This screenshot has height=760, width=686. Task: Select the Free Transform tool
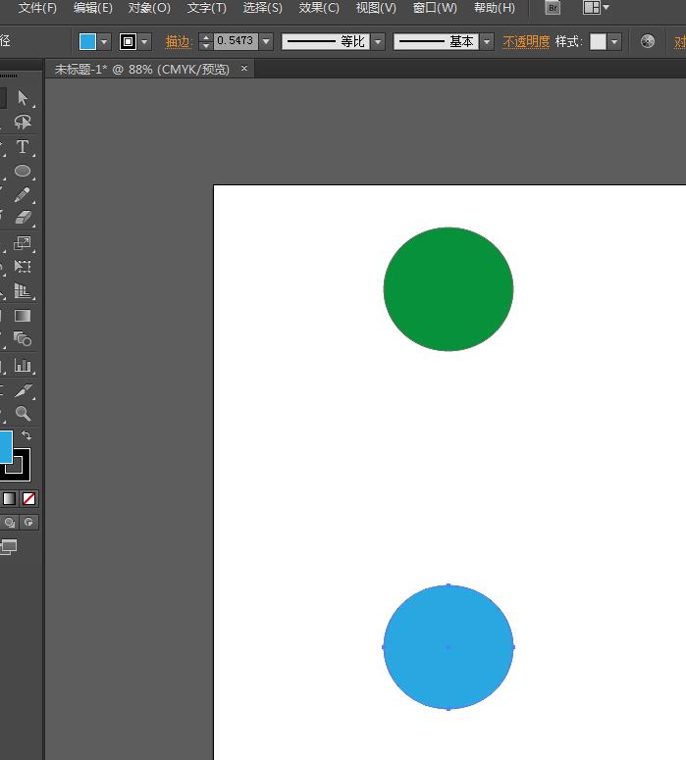click(23, 267)
